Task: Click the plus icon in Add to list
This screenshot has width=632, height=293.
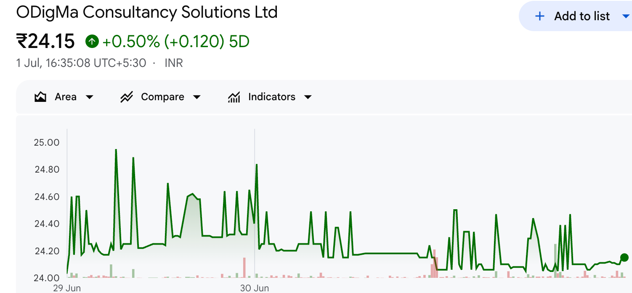Action: click(x=539, y=16)
